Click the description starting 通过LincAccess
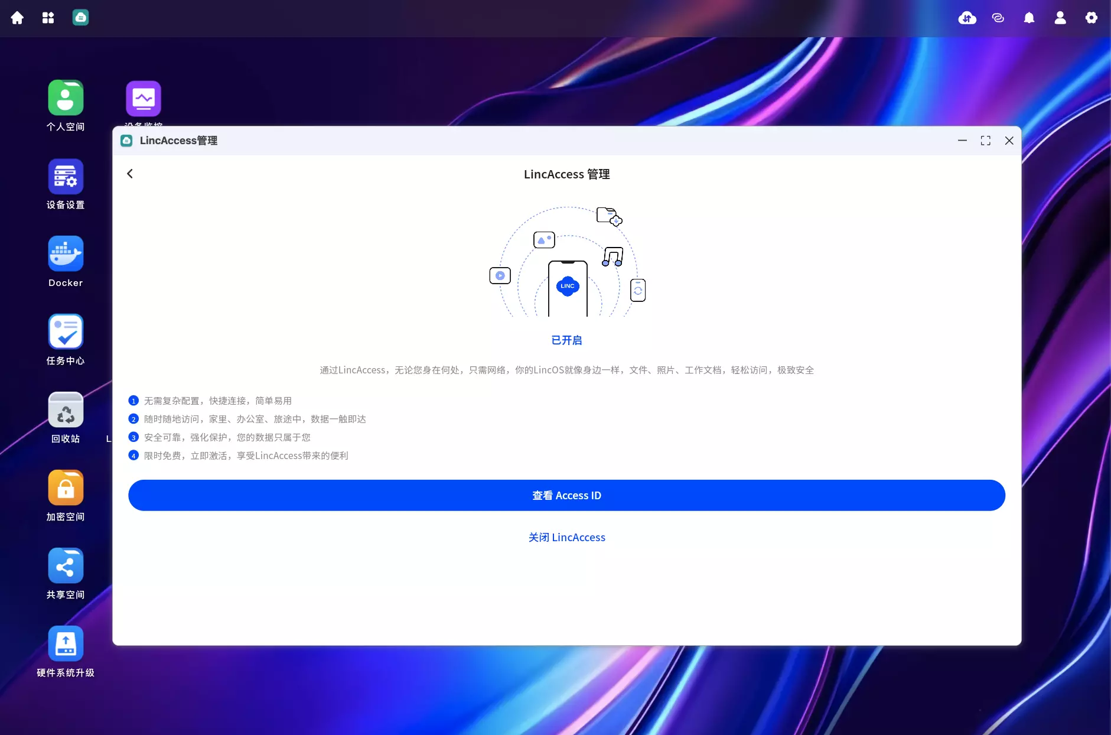The image size is (1111, 735). pos(566,370)
